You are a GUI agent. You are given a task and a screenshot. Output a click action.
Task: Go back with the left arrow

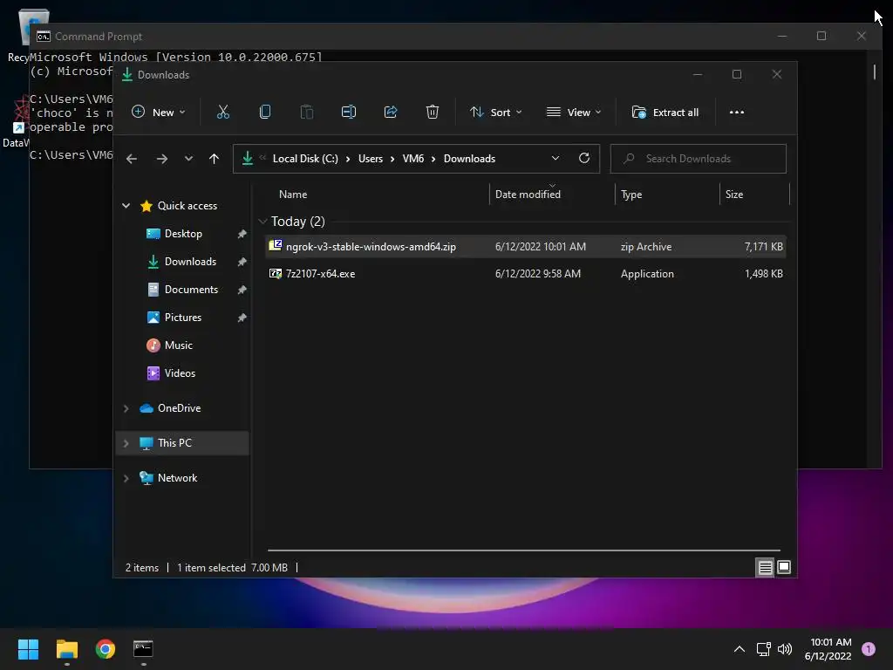(132, 159)
